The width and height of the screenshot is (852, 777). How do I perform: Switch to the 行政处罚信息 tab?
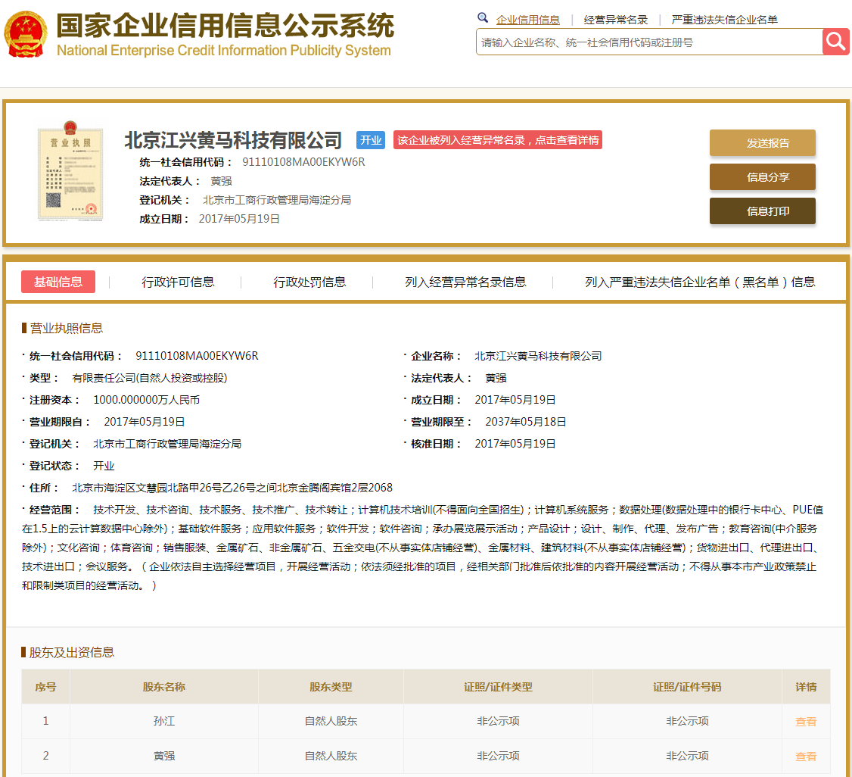[x=309, y=282]
